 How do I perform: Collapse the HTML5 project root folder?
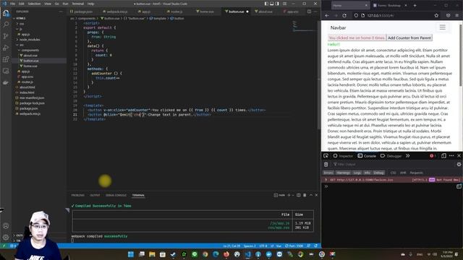pos(20,18)
